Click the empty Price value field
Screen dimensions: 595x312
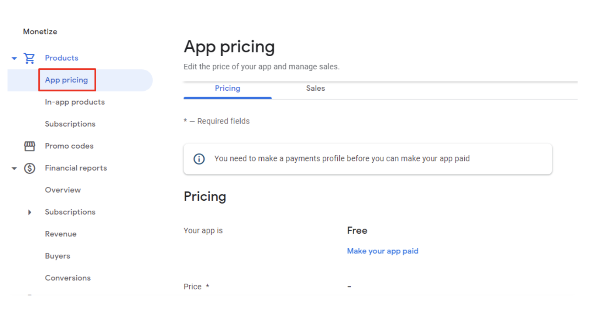click(x=349, y=286)
